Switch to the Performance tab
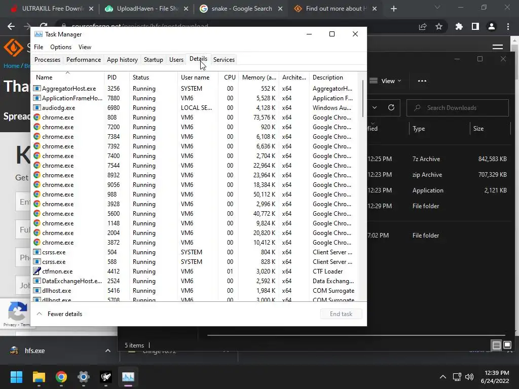The width and height of the screenshot is (519, 389). coord(84,60)
